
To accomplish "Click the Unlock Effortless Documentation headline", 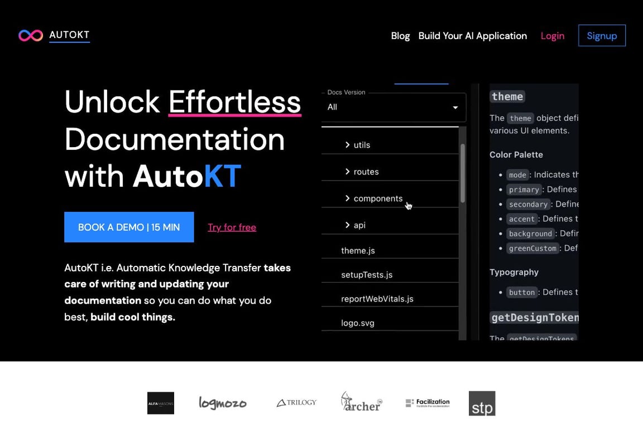I will pyautogui.click(x=183, y=139).
